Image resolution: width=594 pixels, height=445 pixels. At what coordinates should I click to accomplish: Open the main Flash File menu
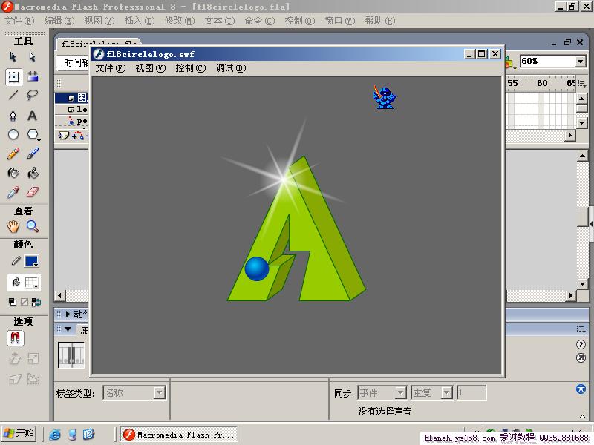[19, 21]
